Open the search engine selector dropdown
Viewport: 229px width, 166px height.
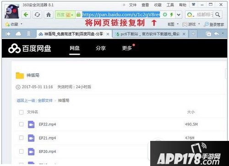191,15
